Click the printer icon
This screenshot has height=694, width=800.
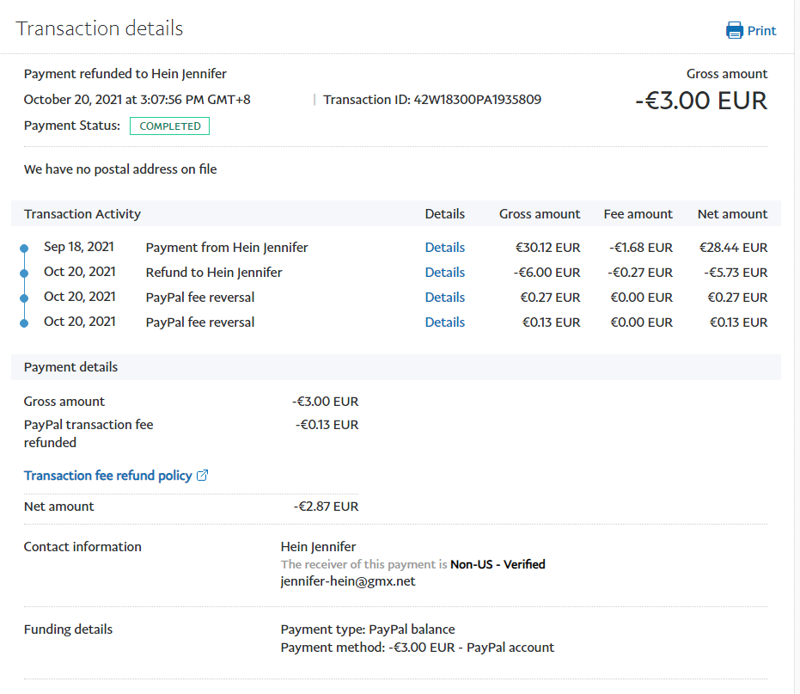click(735, 31)
